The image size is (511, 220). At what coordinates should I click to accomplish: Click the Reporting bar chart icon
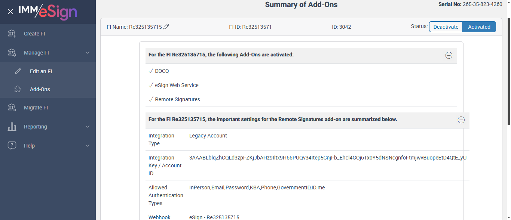coord(12,127)
